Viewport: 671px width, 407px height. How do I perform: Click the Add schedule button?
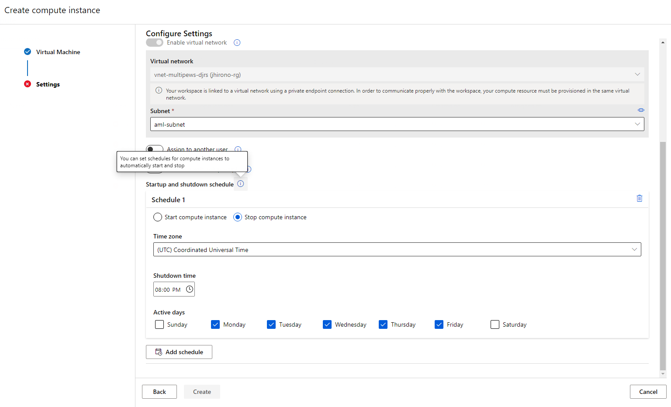(x=179, y=352)
